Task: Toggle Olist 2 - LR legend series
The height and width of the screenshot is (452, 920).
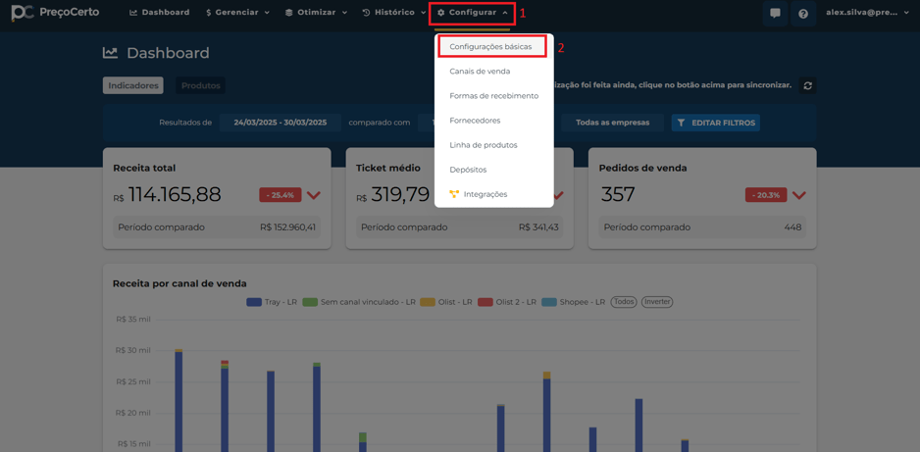Action: coord(507,302)
